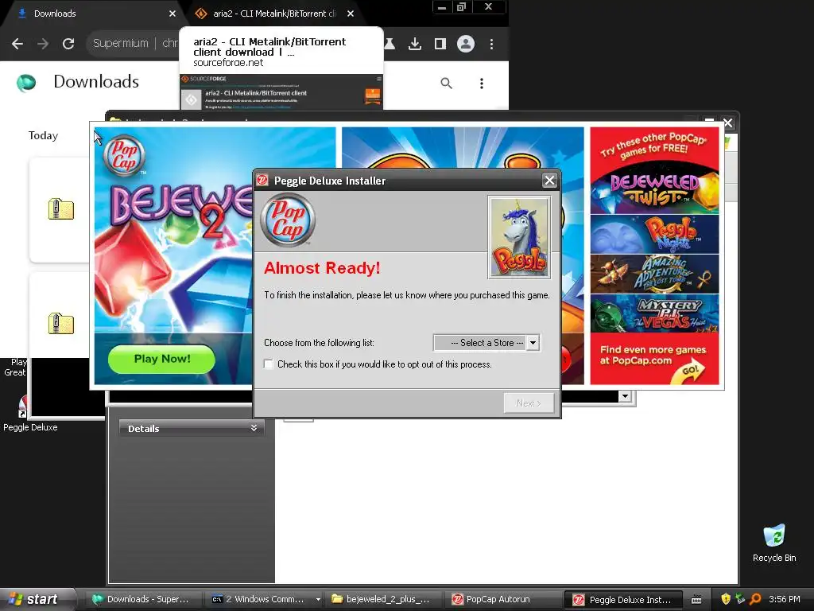Viewport: 814px width, 611px height.
Task: Open the Downloads page more actions menu
Action: [x=481, y=83]
